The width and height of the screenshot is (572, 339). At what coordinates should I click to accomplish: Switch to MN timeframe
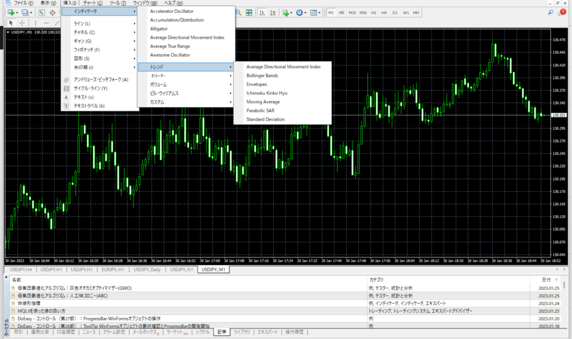416,12
